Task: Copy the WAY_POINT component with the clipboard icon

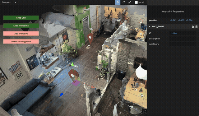Action: (x=193, y=27)
